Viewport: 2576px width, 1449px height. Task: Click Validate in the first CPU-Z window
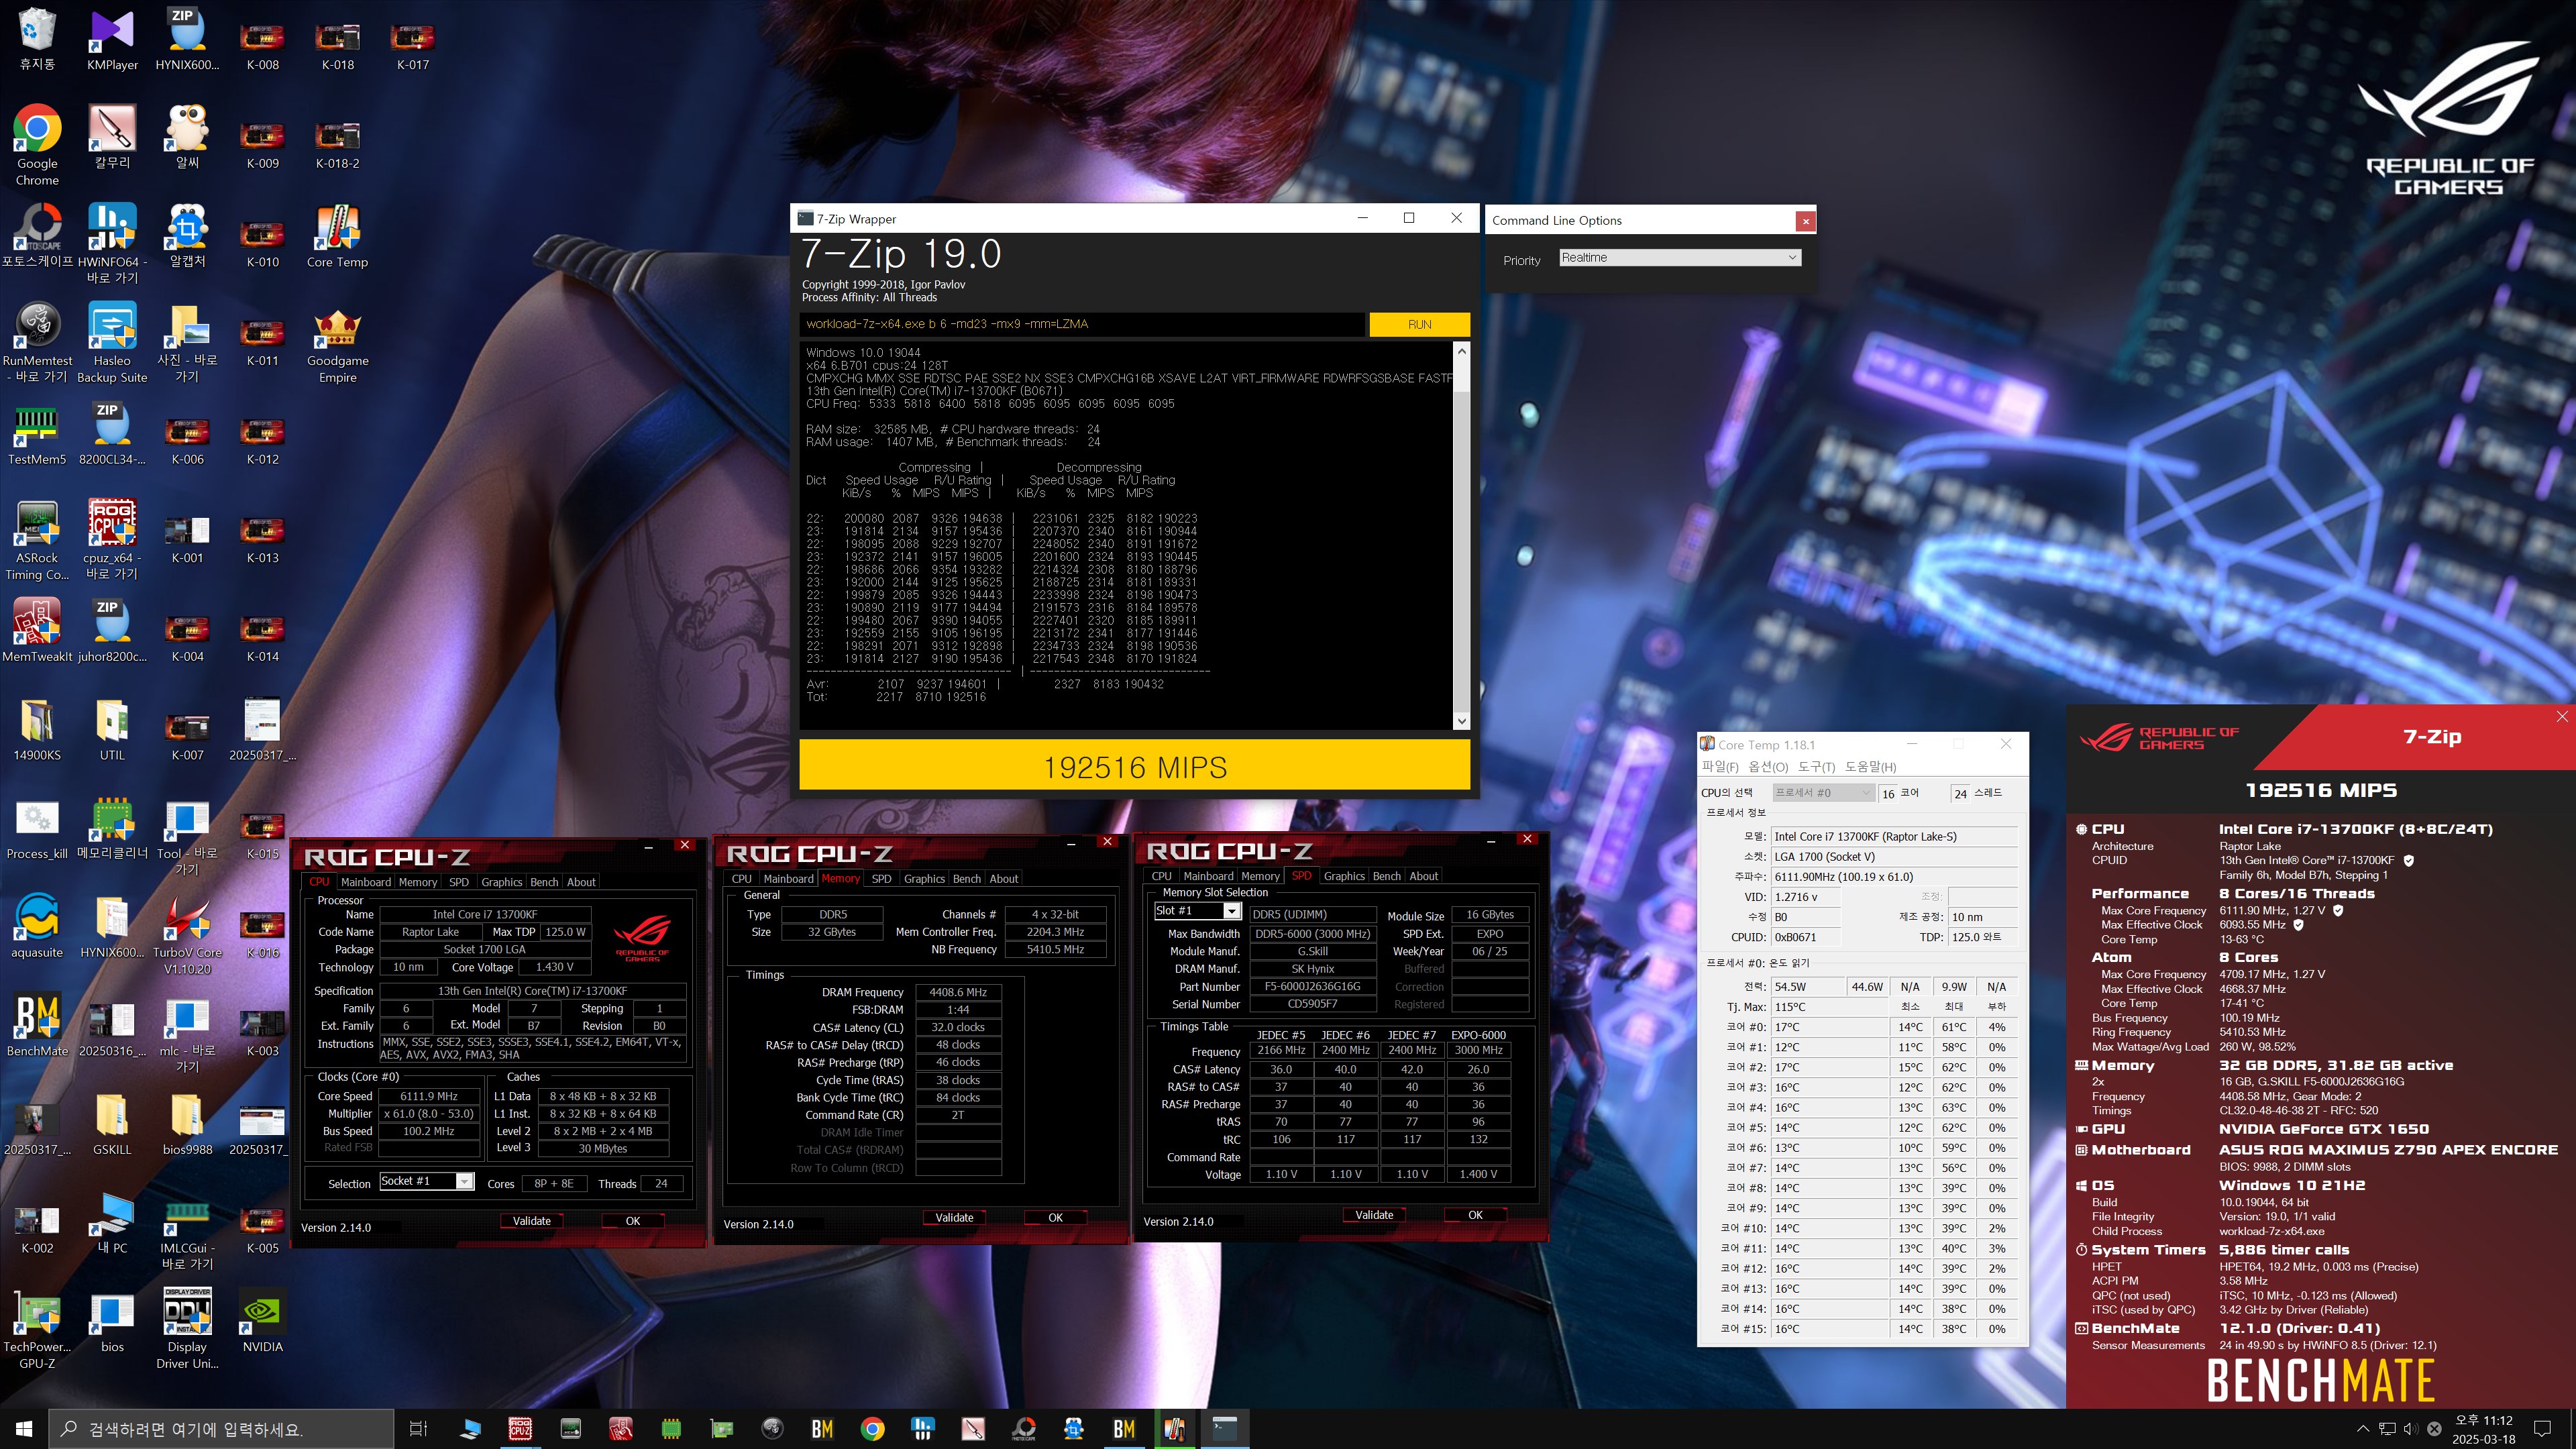pyautogui.click(x=532, y=1221)
